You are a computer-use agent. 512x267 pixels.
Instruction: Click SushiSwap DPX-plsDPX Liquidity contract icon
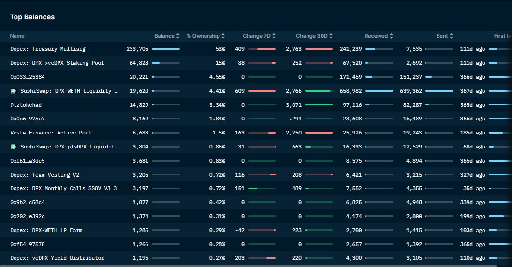(14, 147)
